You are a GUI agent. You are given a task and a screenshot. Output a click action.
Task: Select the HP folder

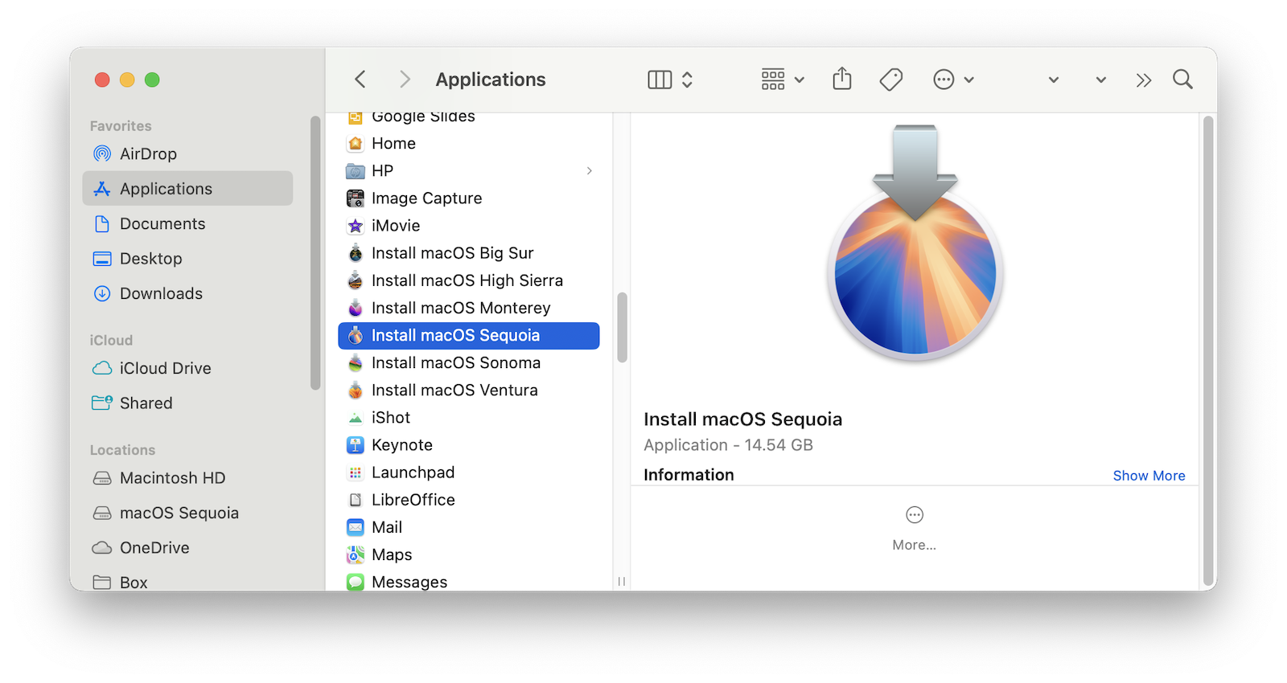coord(469,170)
